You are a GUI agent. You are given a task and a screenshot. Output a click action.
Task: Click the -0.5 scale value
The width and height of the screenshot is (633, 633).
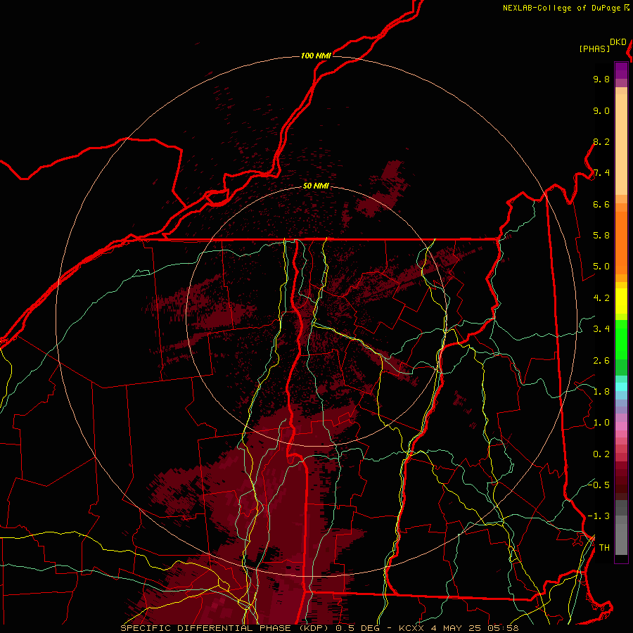tap(599, 485)
